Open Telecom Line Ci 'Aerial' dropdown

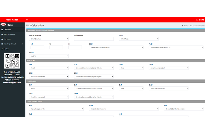(49, 88)
